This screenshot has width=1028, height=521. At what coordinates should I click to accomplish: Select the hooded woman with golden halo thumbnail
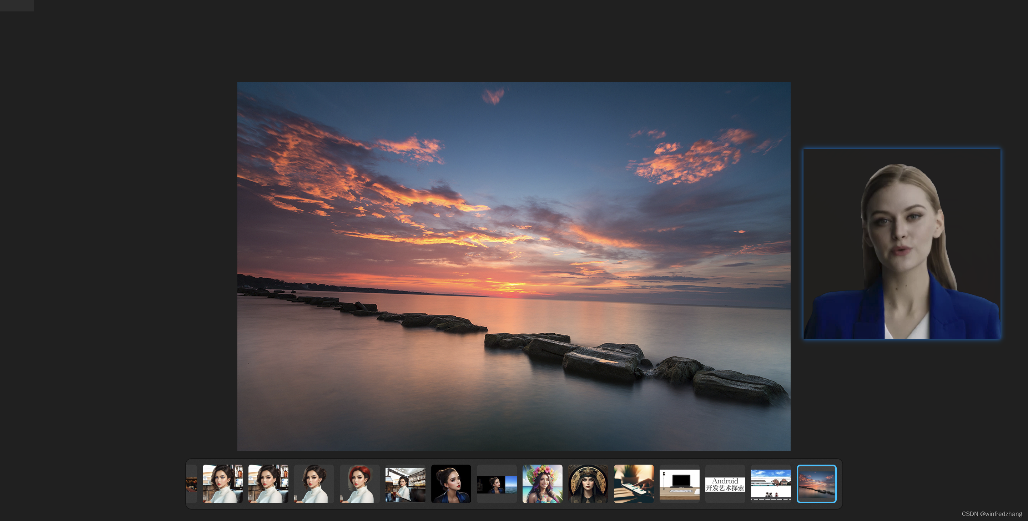pyautogui.click(x=588, y=484)
